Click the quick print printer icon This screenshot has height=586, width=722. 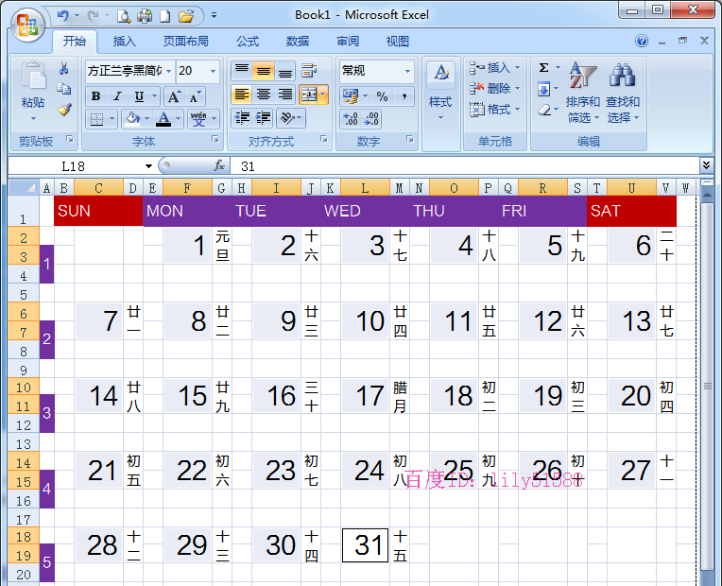tap(145, 17)
